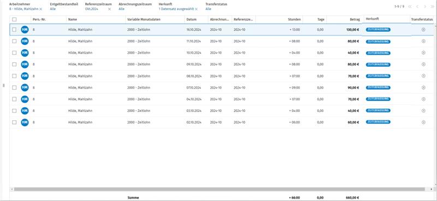Go to the next page of results
Image resolution: width=437 pixels, height=201 pixels.
pos(425,7)
